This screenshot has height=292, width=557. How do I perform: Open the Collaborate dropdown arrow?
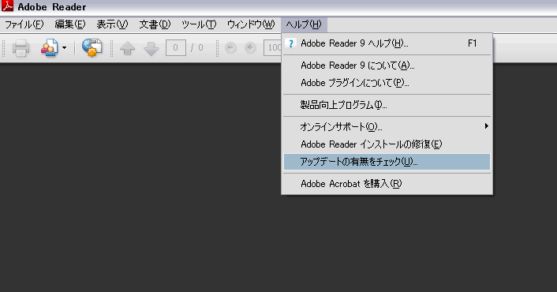point(64,47)
